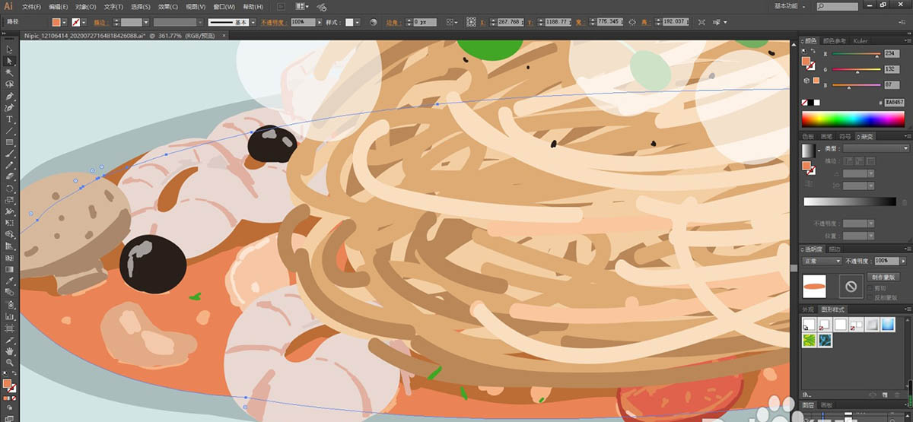
Task: Select the Lasso tool
Action: (x=10, y=84)
